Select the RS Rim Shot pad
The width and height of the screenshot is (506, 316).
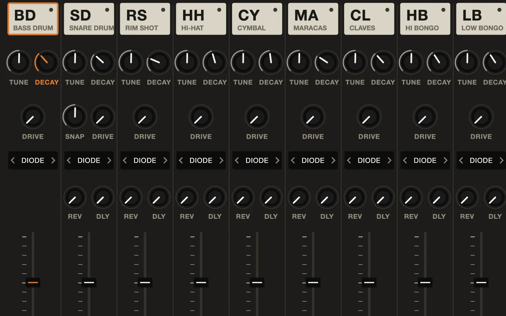pyautogui.click(x=145, y=19)
